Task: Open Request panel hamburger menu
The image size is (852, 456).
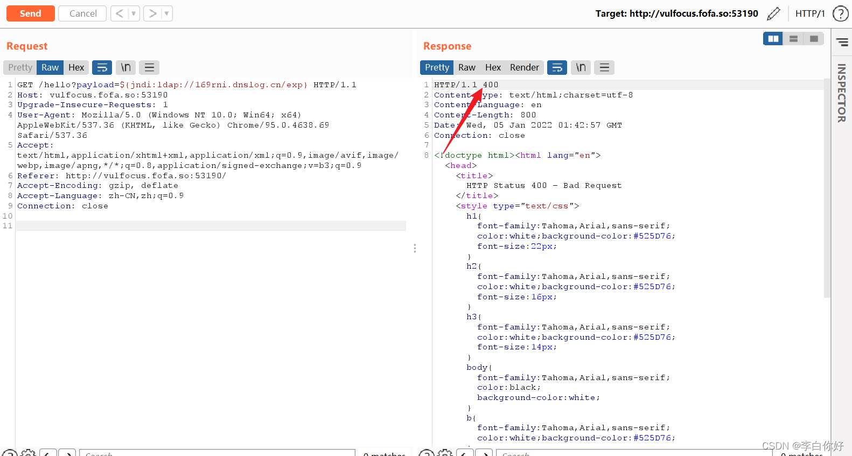Action: (x=149, y=67)
